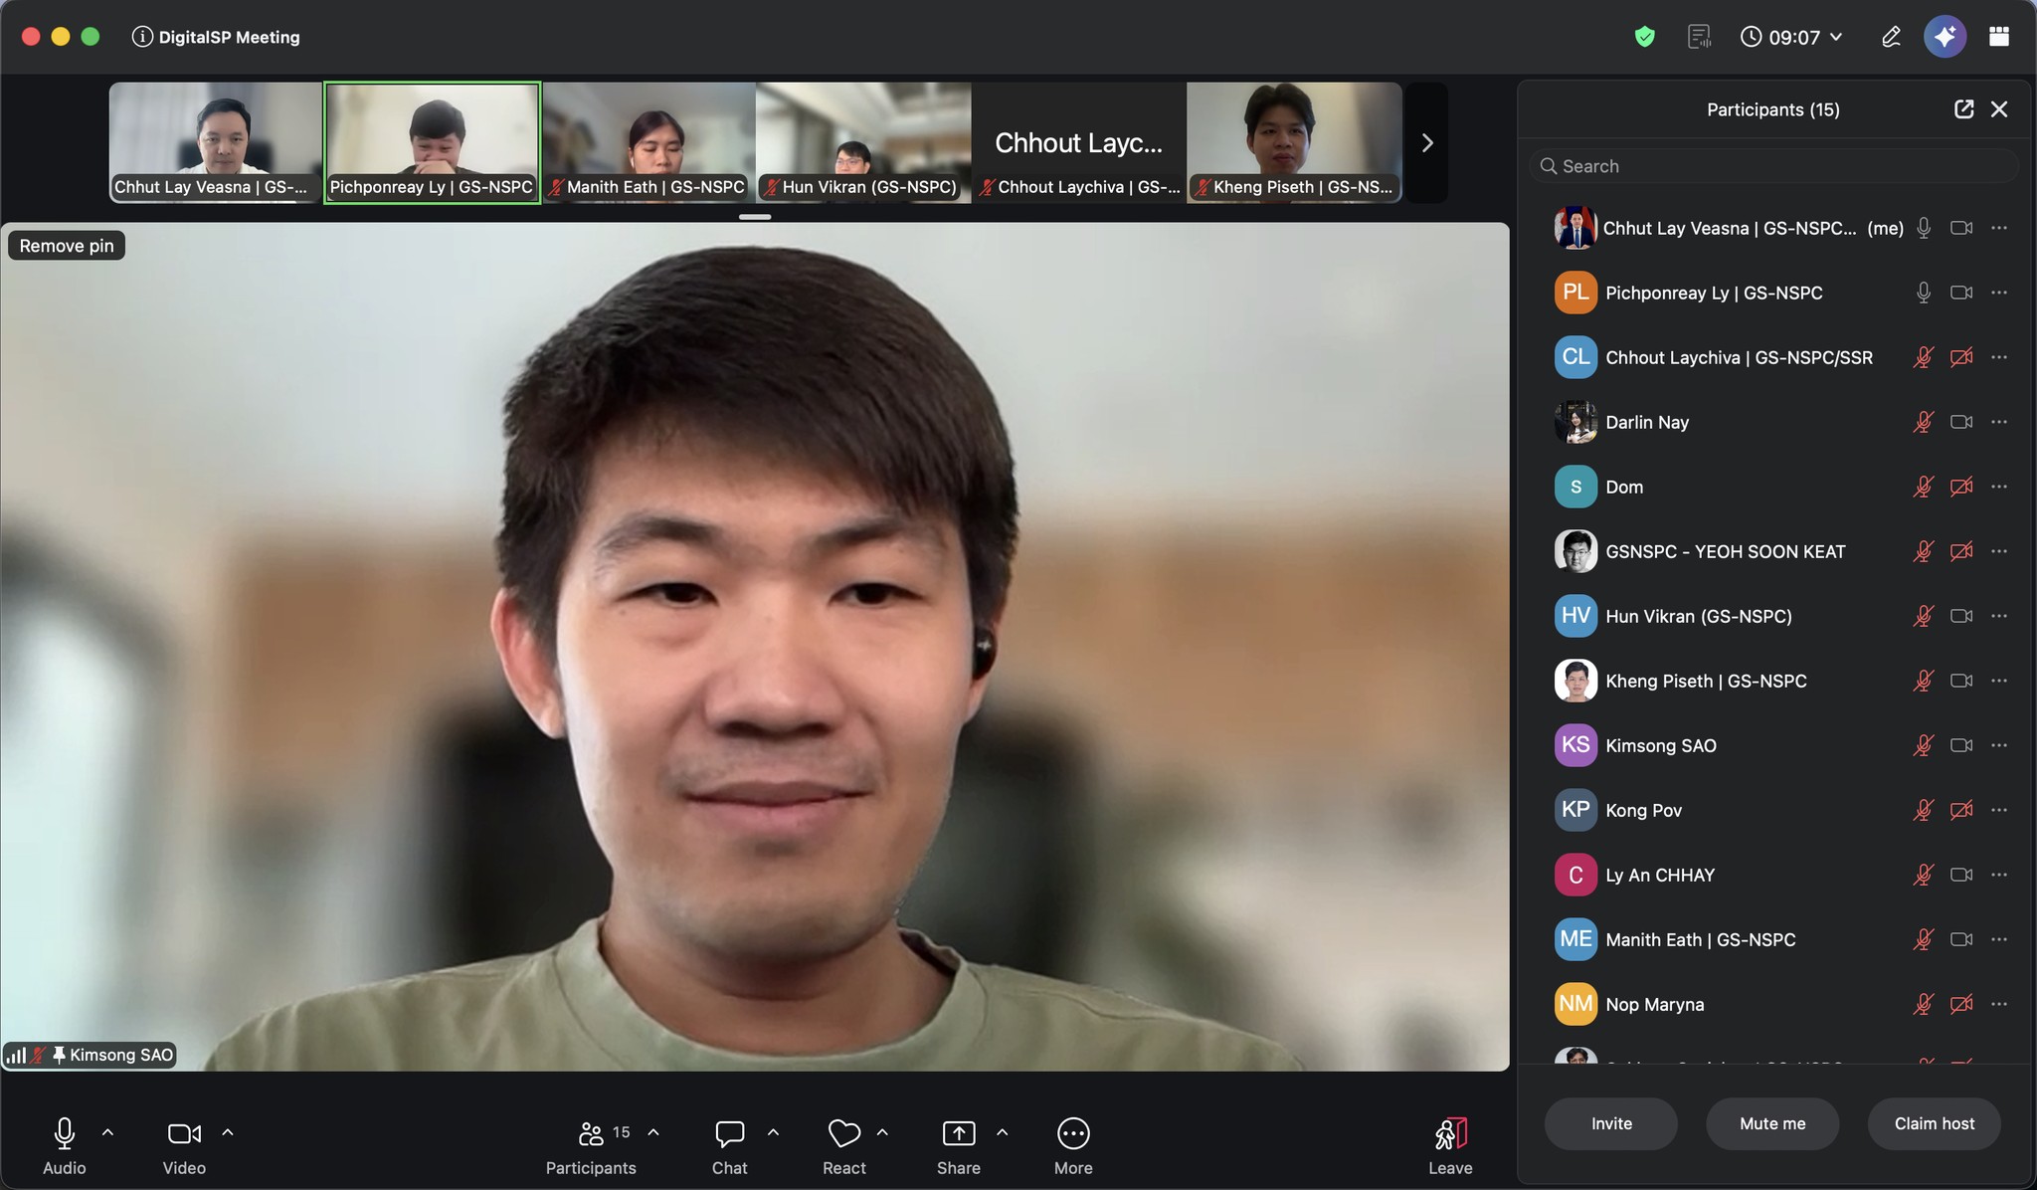
Task: Expand chat options arrow next to Chat
Action: coord(773,1132)
